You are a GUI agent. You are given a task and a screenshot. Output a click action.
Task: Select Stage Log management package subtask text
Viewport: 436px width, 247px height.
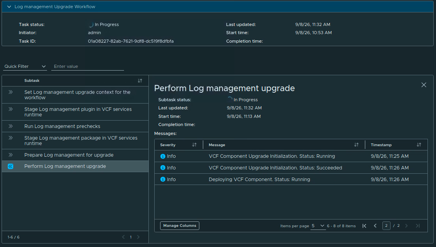point(81,140)
